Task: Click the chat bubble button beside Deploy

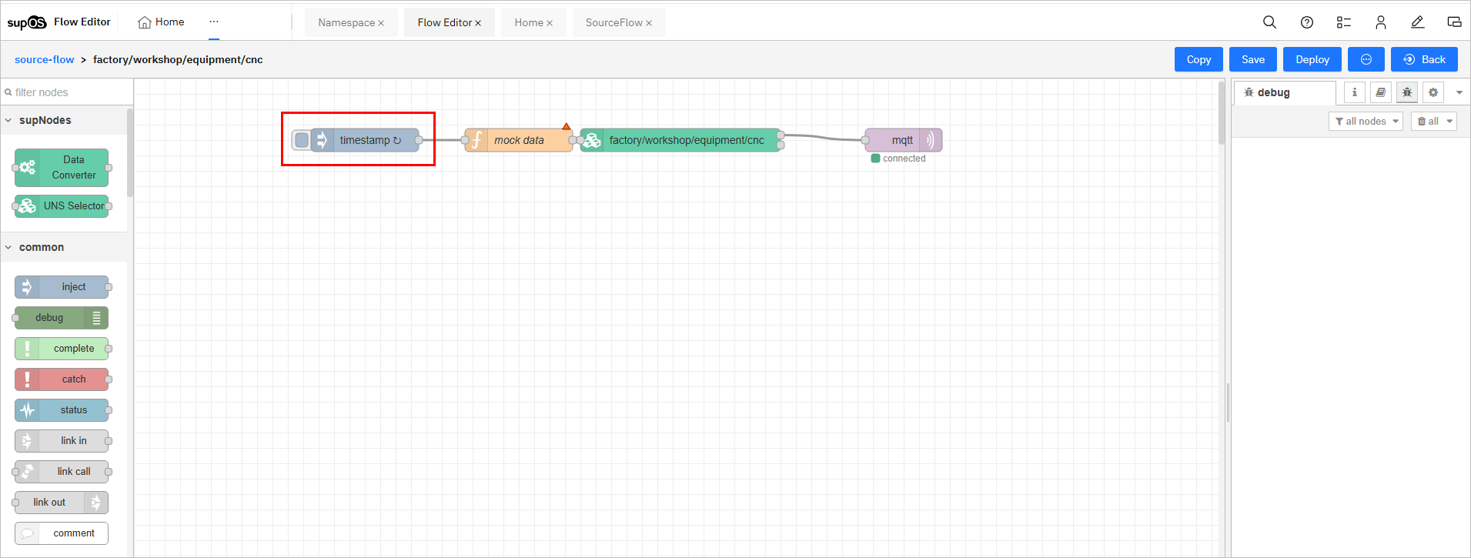Action: click(x=1366, y=59)
